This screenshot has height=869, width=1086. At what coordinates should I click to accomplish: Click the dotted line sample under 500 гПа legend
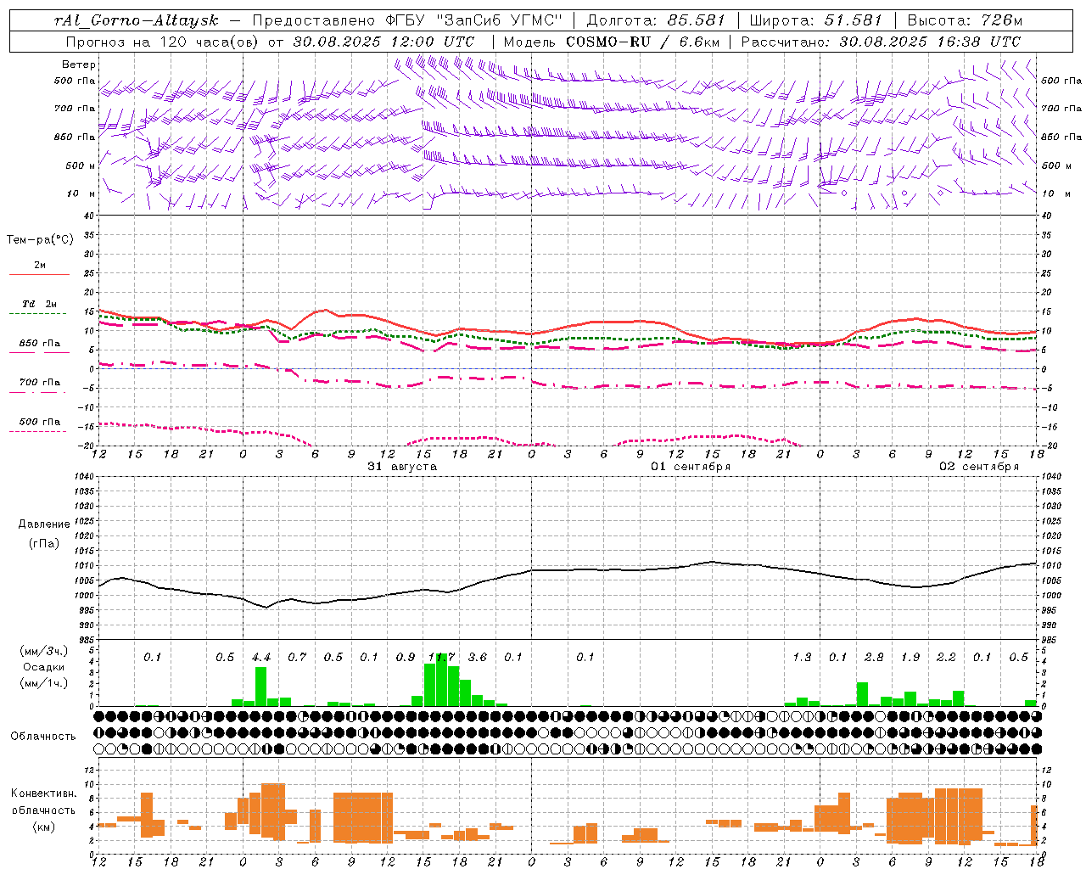[x=39, y=432]
